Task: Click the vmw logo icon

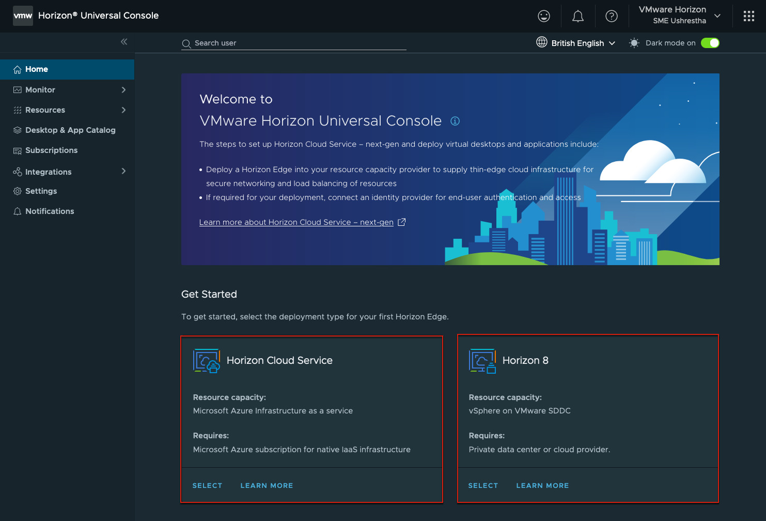Action: (23, 16)
